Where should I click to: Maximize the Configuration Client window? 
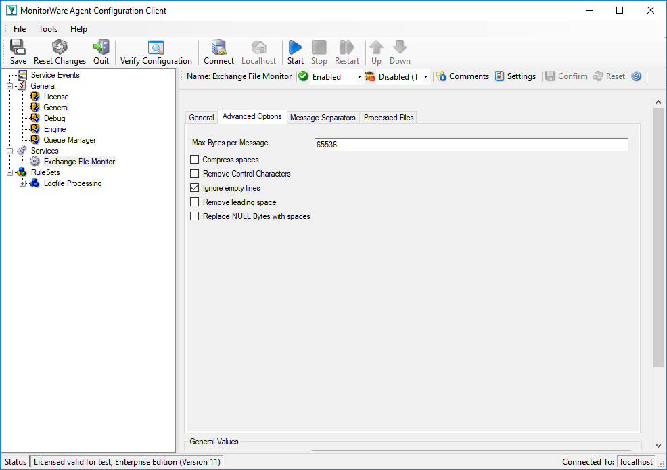620,10
